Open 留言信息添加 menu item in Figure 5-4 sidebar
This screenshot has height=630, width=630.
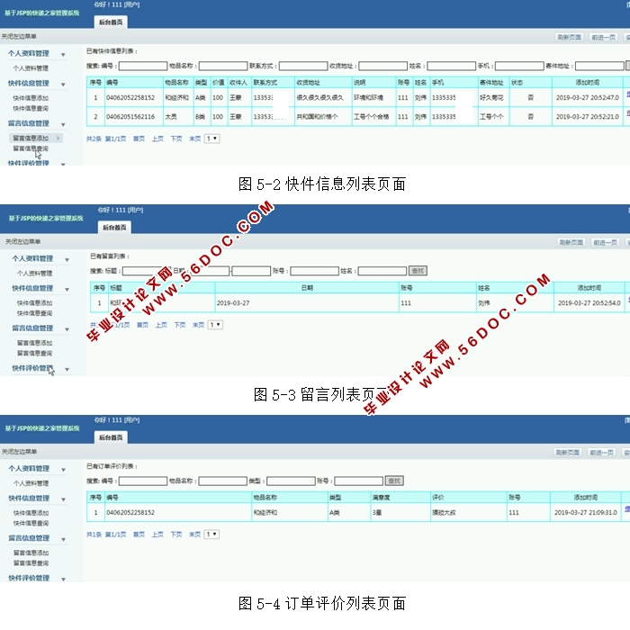coord(31,553)
